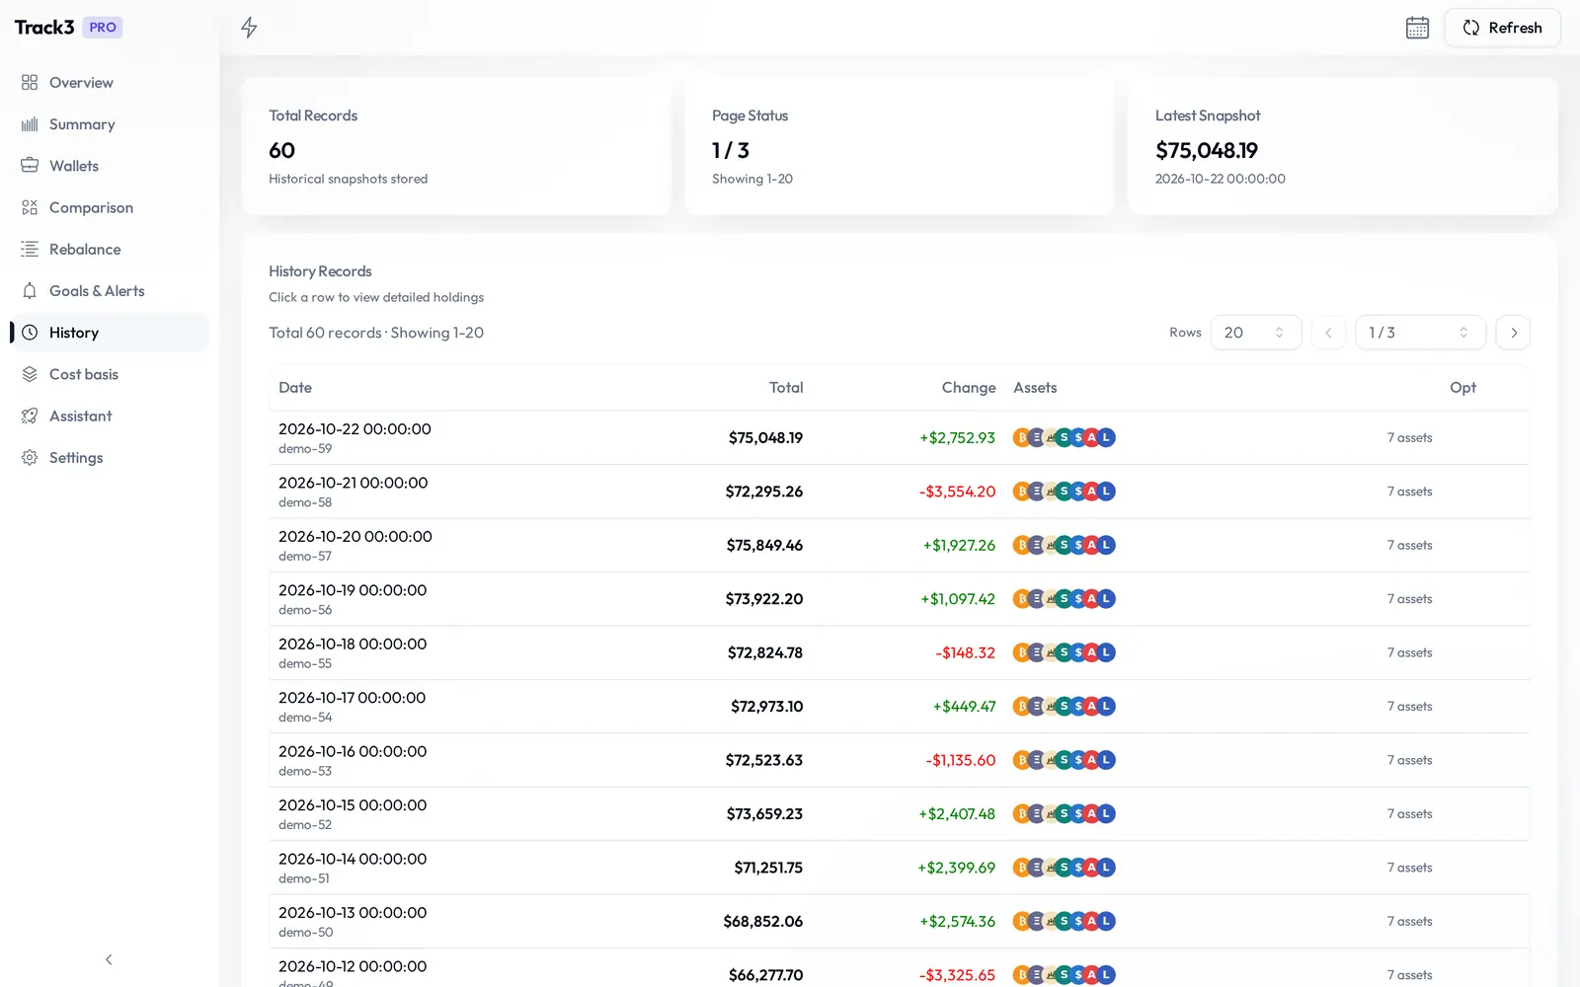Click the History clock icon
Image resolution: width=1580 pixels, height=987 pixels.
(x=30, y=333)
